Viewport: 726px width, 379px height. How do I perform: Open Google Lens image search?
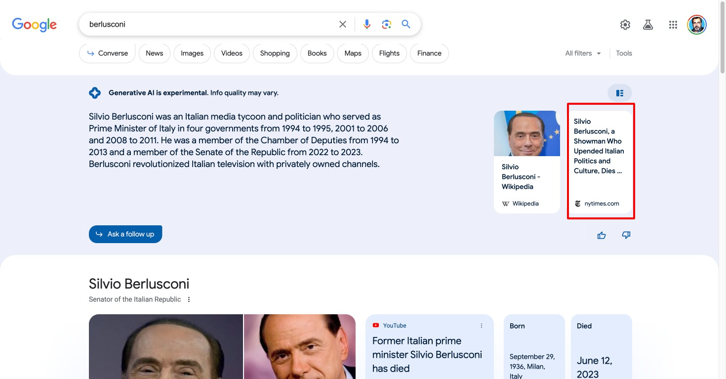coord(386,24)
